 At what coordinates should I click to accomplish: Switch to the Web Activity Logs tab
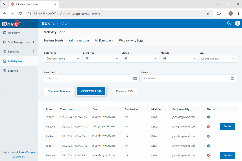(131, 40)
